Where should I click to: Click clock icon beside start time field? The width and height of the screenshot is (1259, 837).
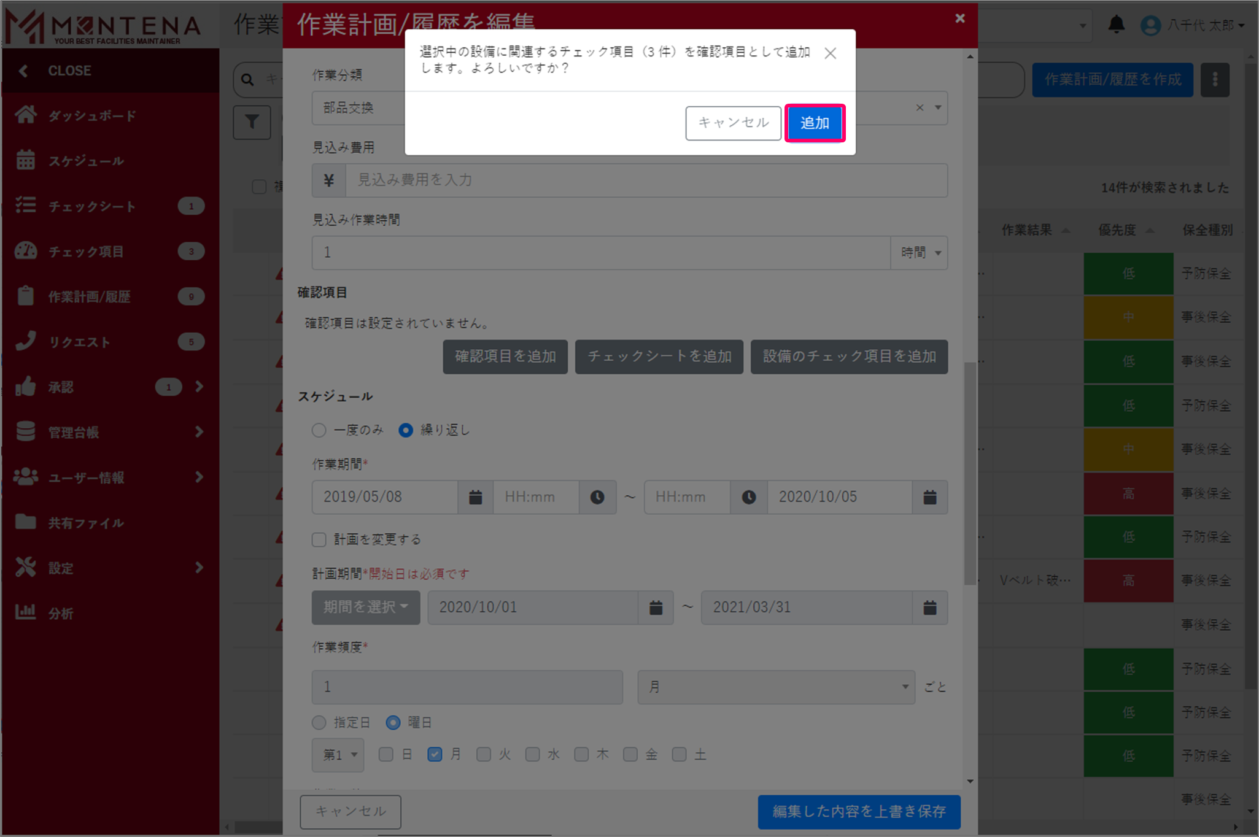pos(597,497)
